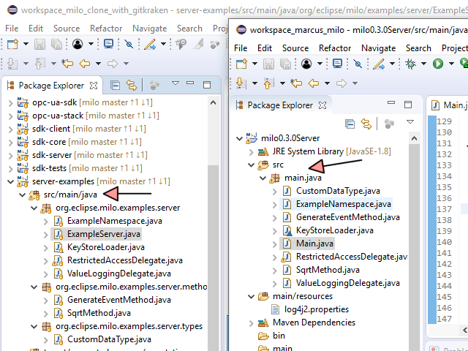468x351 pixels.
Task: Expand Maven Dependencies node
Action: [251, 323]
